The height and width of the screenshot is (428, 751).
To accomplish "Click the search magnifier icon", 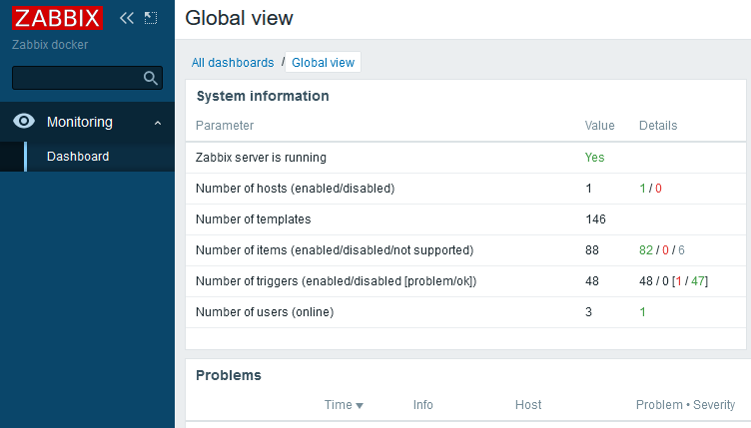I will [x=151, y=78].
